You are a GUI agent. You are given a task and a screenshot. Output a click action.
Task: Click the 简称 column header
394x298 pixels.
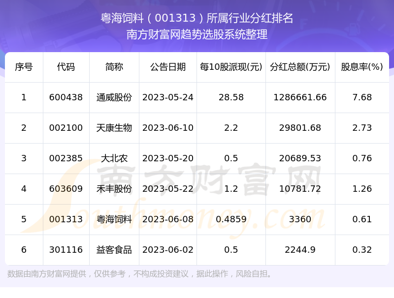click(x=114, y=67)
